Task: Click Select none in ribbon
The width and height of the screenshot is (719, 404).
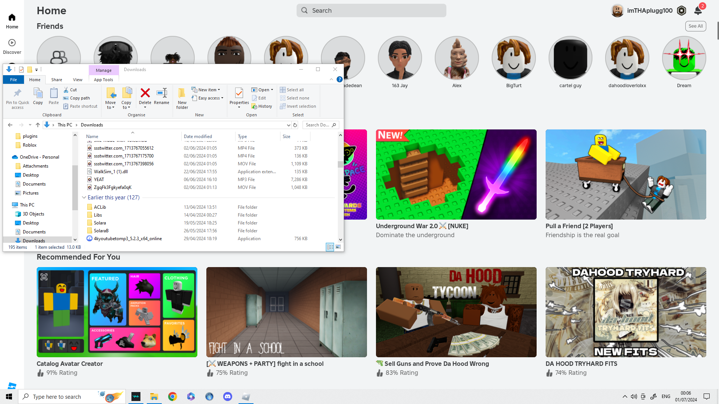Action: [x=294, y=98]
